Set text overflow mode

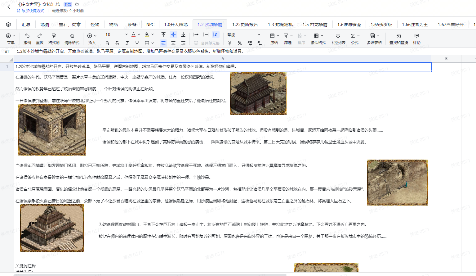tap(196, 34)
